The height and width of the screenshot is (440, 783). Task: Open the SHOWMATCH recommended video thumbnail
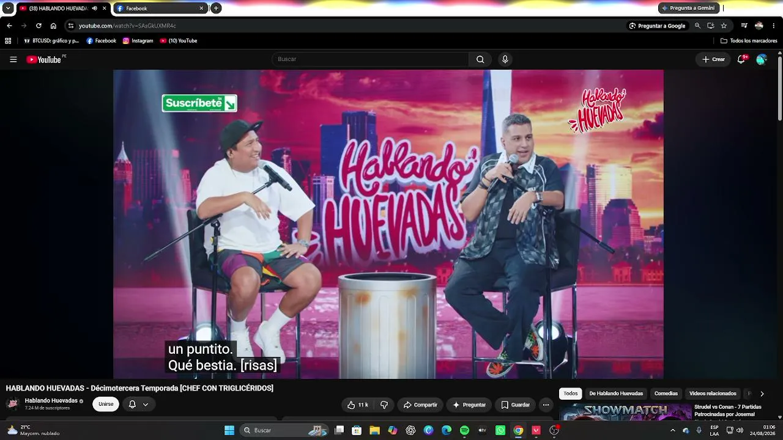click(625, 412)
